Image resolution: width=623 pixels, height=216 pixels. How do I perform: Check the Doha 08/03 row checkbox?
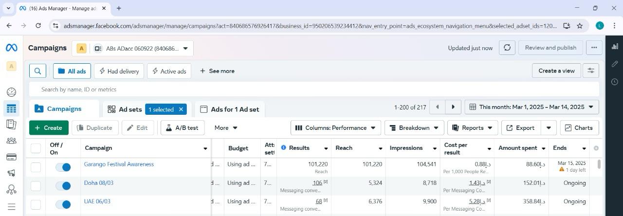36,186
